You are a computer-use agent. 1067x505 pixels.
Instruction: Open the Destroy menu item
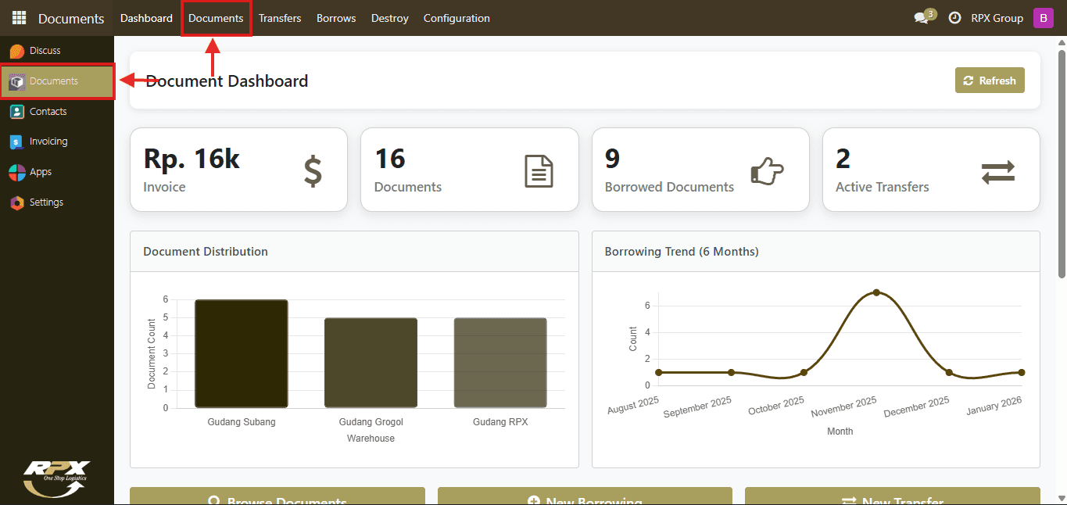[390, 18]
